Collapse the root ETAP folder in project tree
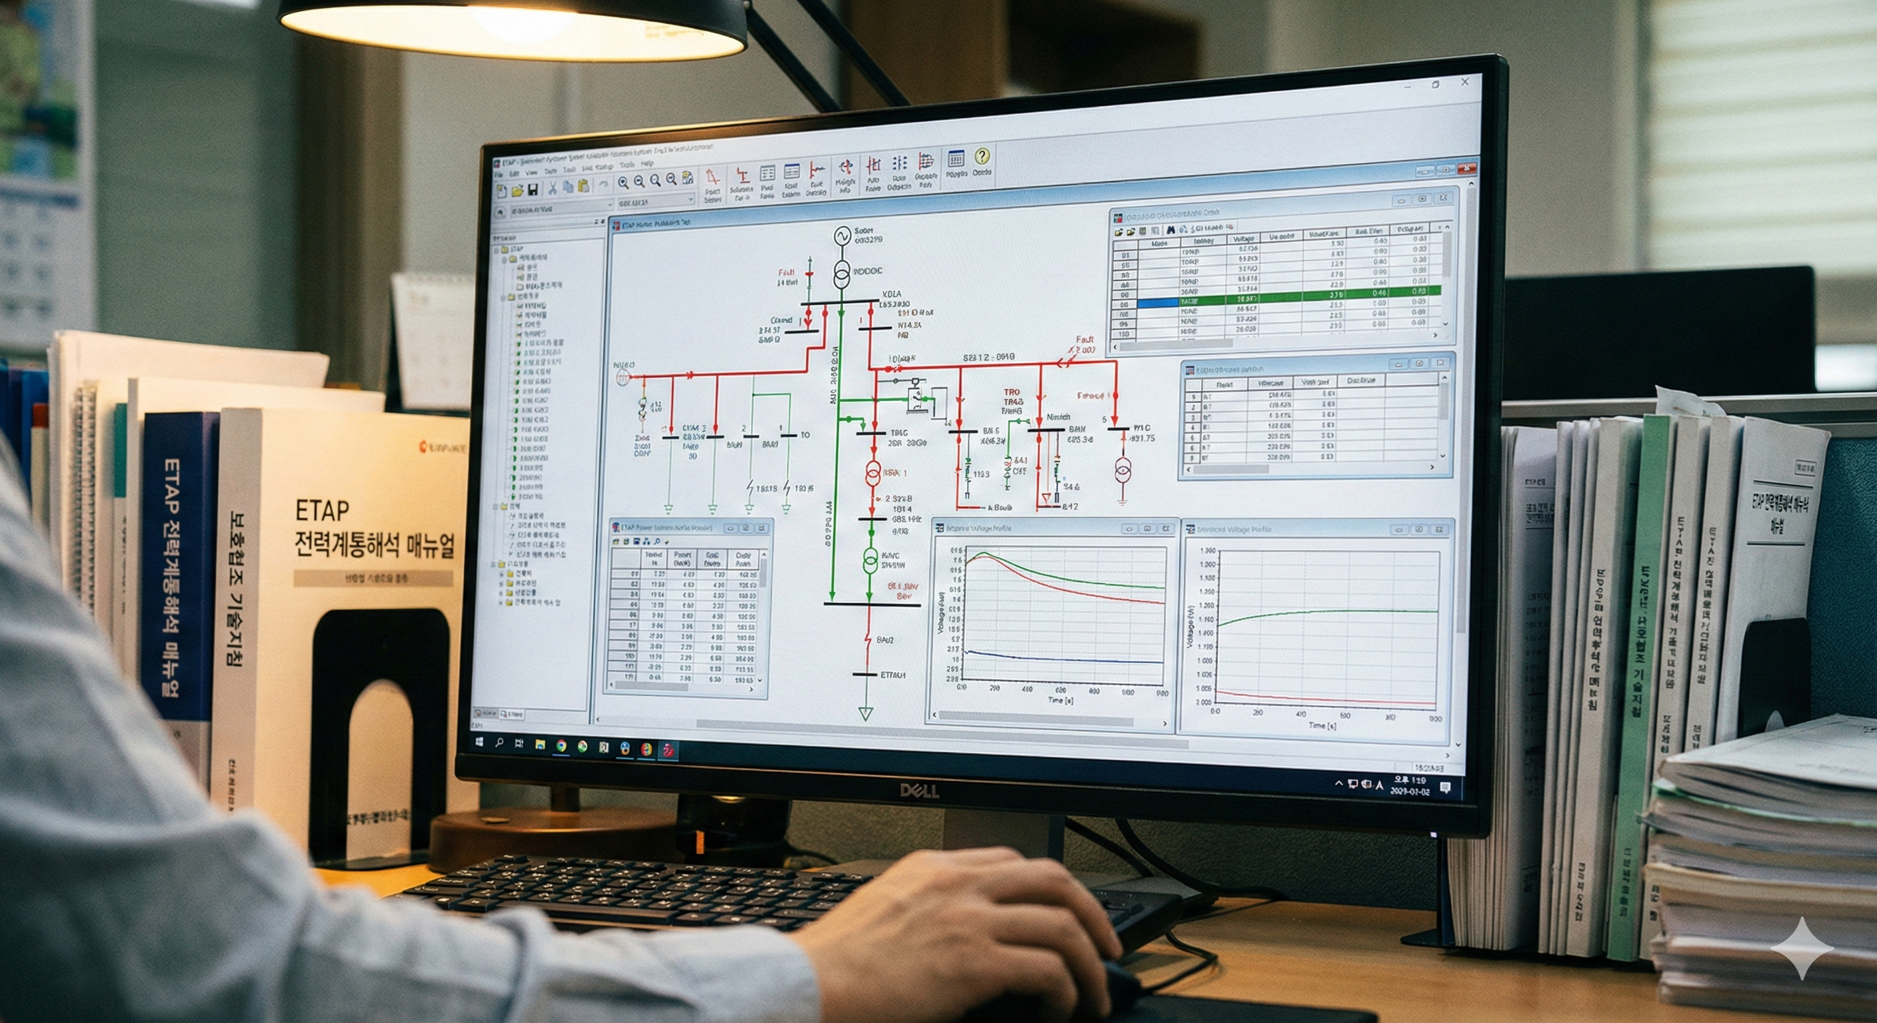The image size is (1877, 1023). [497, 250]
